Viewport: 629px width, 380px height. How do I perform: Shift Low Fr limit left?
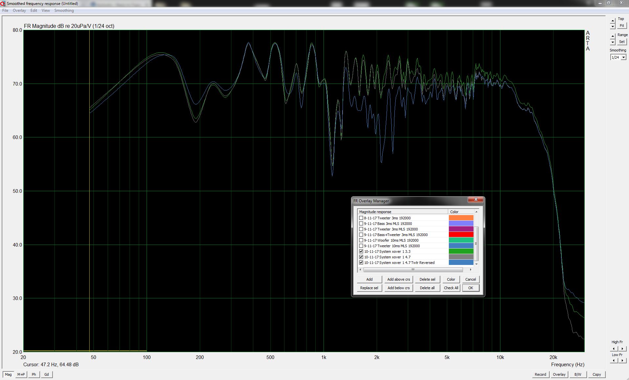coord(614,360)
